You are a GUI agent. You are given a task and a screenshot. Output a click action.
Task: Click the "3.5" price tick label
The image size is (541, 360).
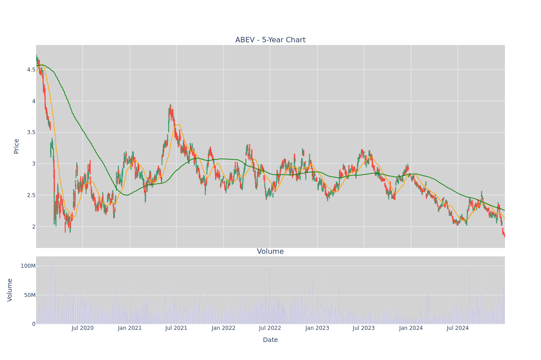click(31, 132)
